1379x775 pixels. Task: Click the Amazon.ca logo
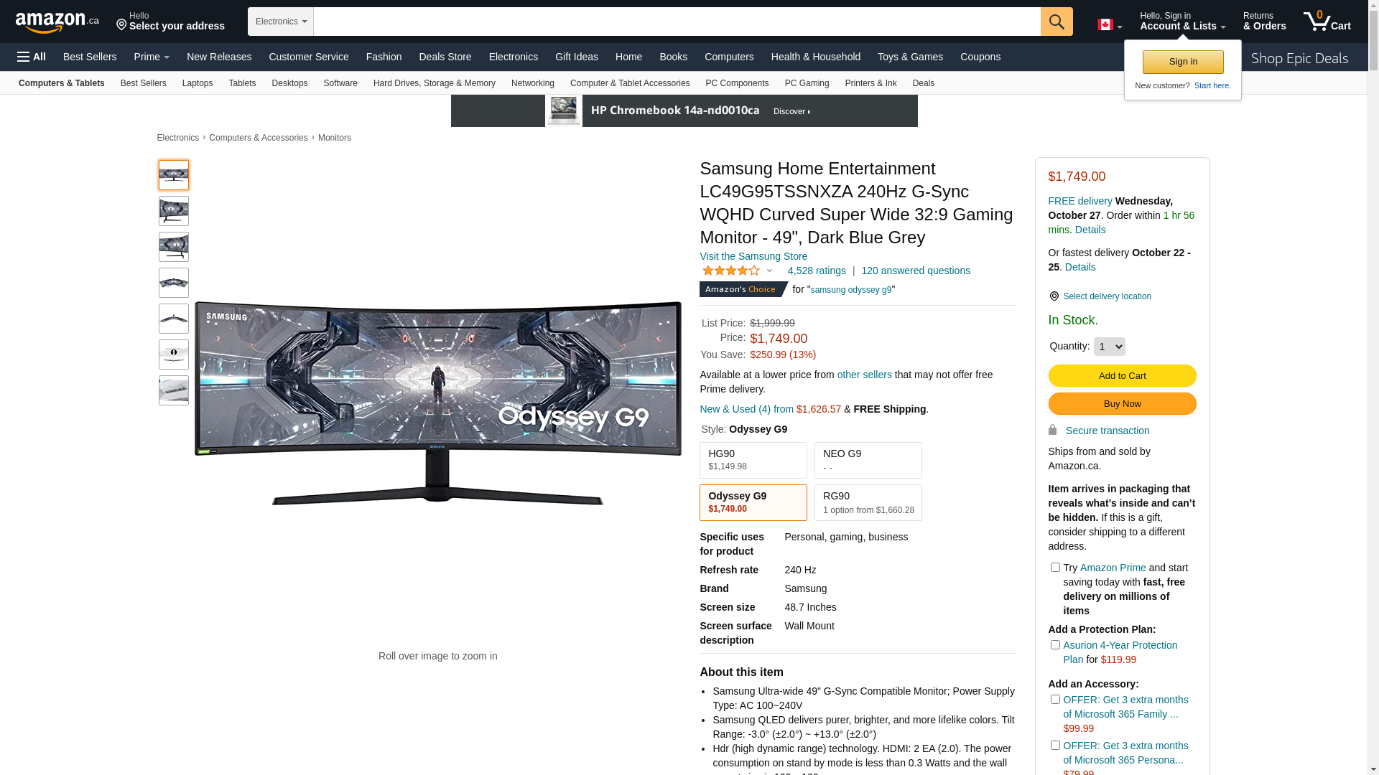(x=57, y=22)
